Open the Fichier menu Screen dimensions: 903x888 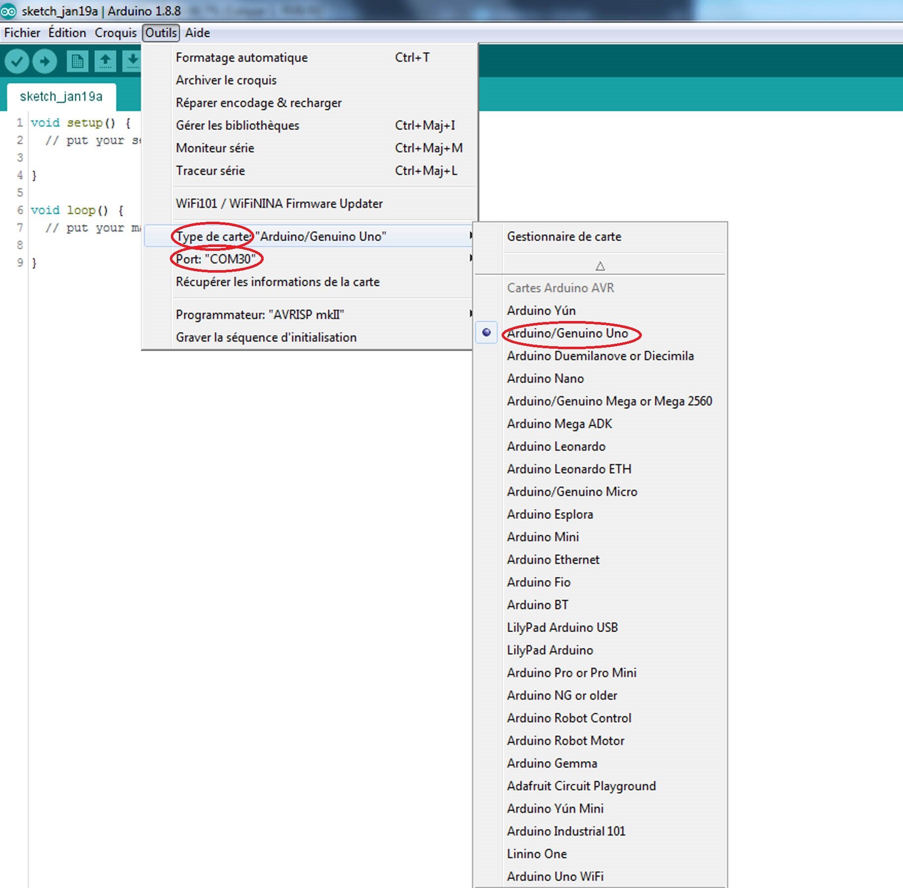22,33
